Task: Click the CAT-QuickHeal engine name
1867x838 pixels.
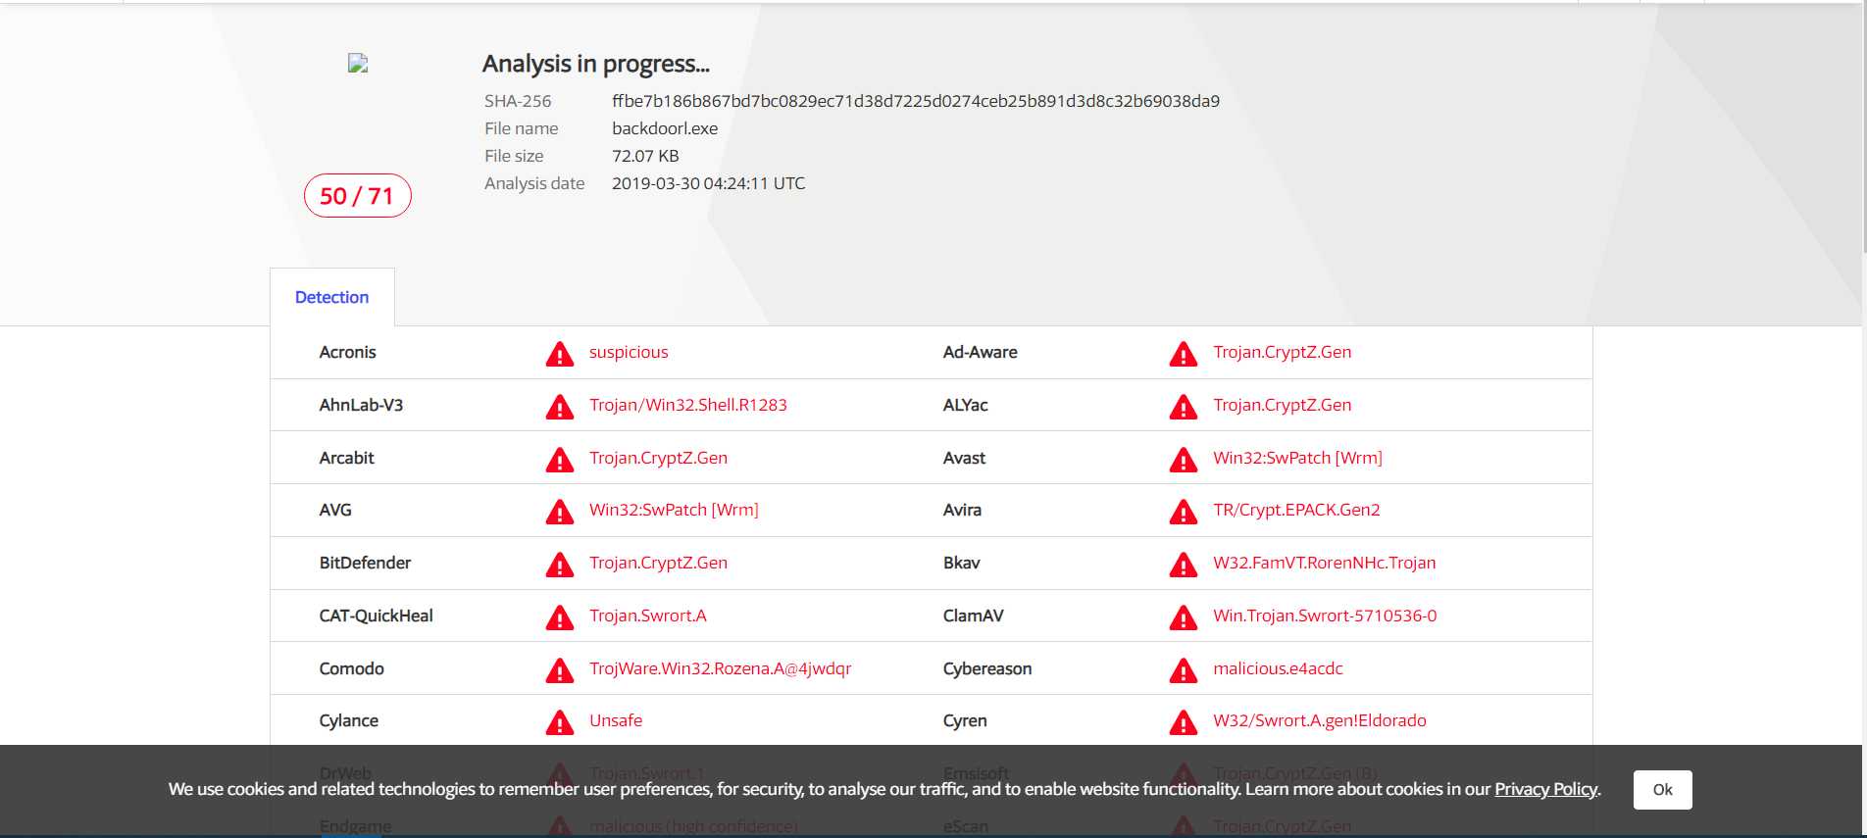Action: click(x=376, y=616)
